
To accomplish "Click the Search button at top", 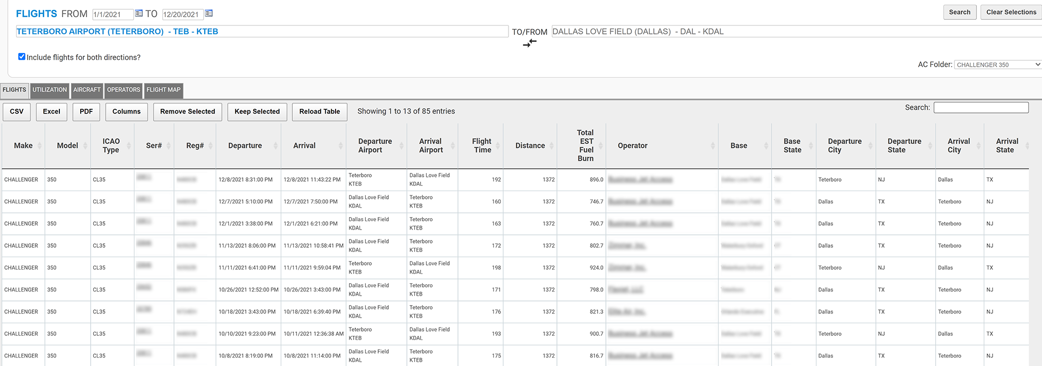I will 960,12.
